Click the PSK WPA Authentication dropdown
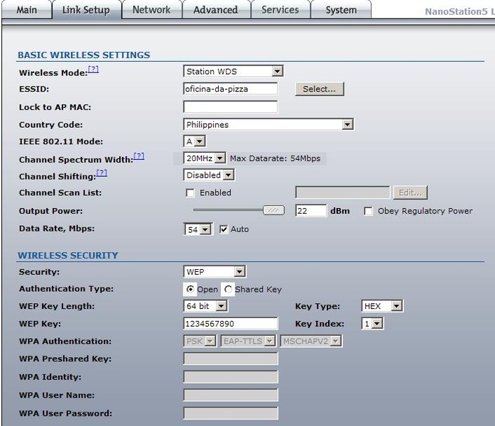The height and width of the screenshot is (426, 495). tap(200, 341)
